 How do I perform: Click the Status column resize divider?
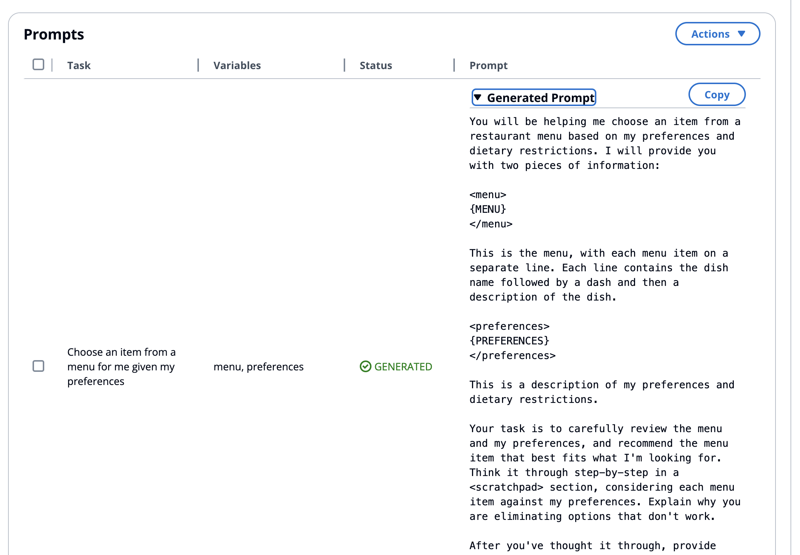[454, 65]
